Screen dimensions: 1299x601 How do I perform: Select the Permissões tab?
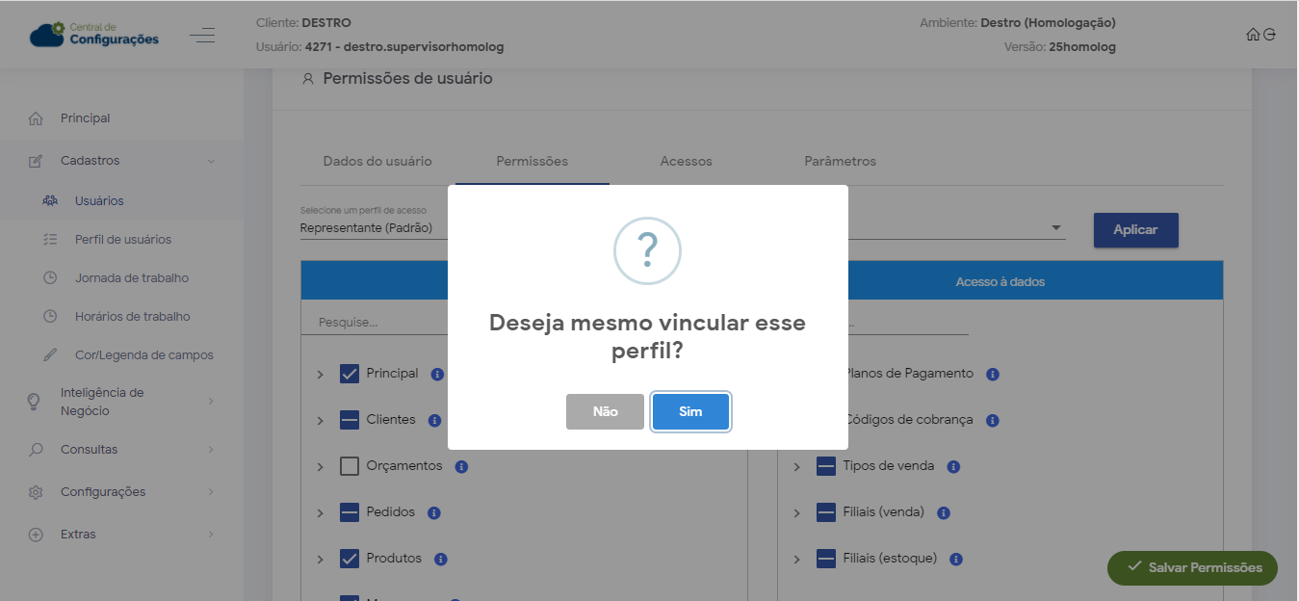533,161
